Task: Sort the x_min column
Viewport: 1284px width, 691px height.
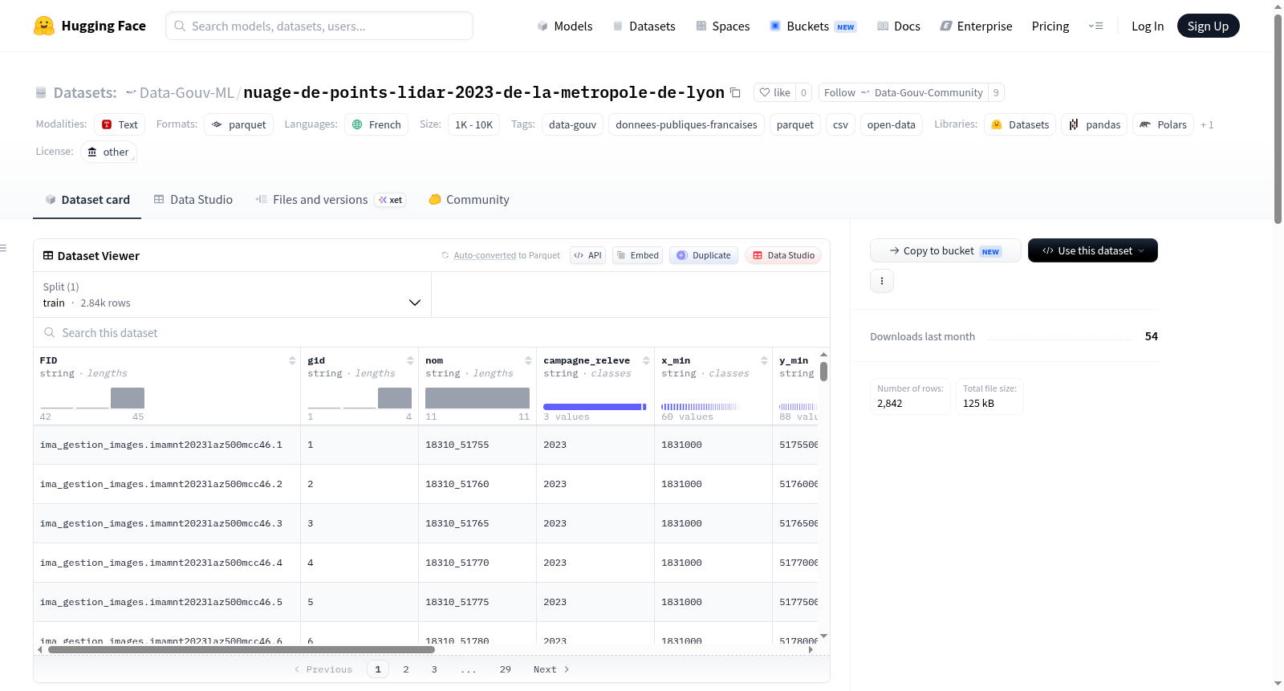Action: click(764, 360)
